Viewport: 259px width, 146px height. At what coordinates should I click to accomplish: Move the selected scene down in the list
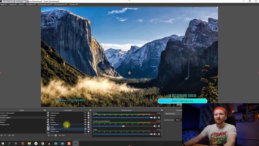tap(13, 135)
